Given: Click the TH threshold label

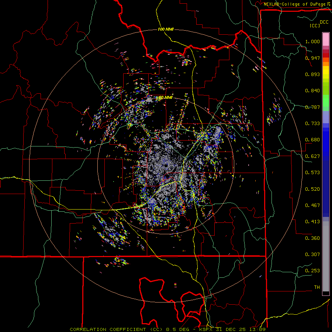Looking at the screenshot, I should click(x=317, y=287).
